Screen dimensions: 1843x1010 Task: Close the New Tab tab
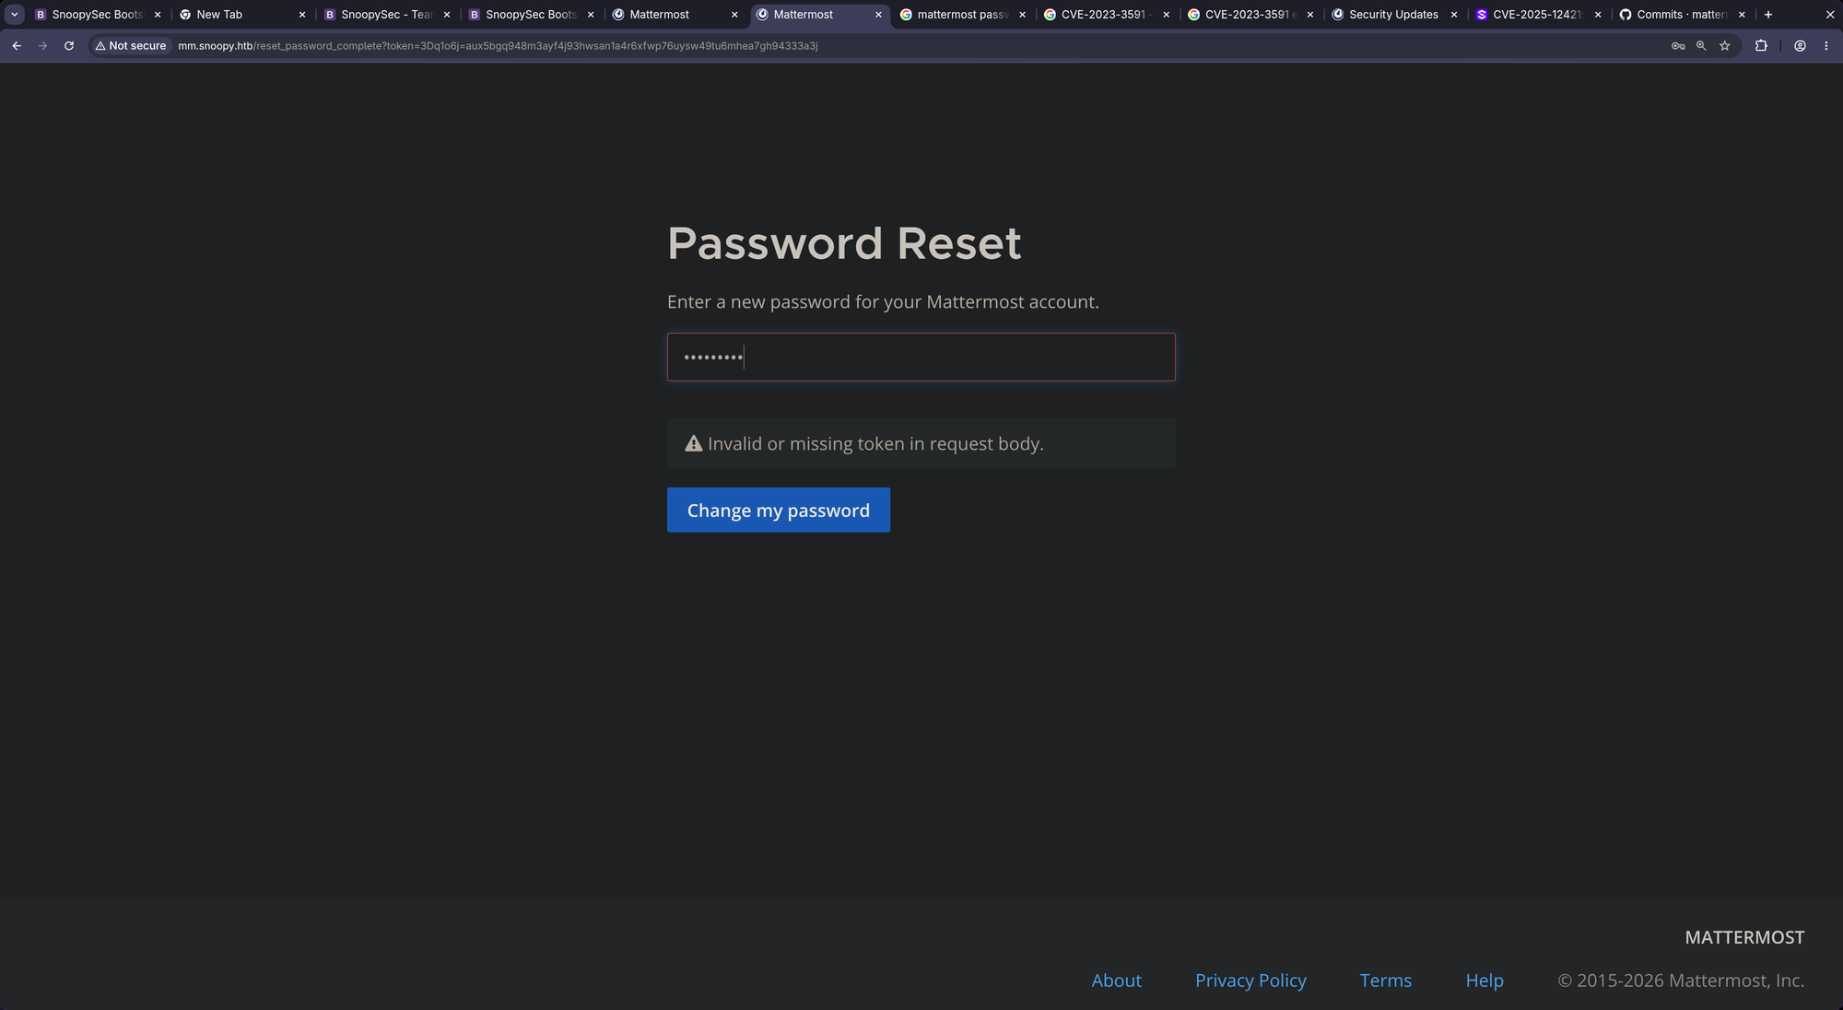point(302,15)
